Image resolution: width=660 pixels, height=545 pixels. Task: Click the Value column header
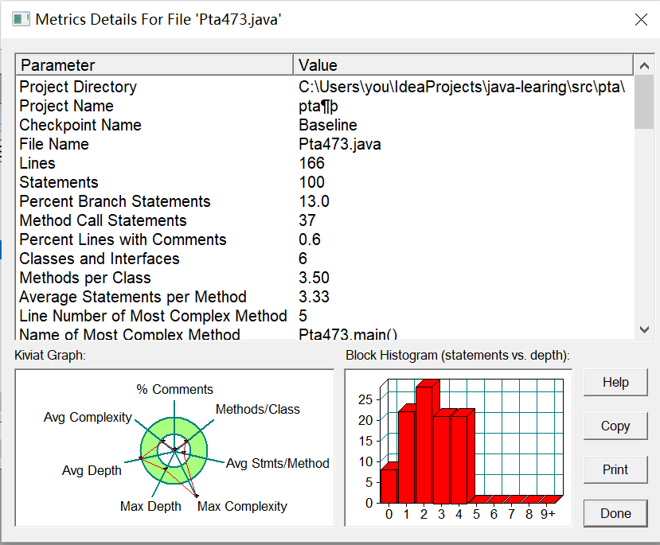463,65
